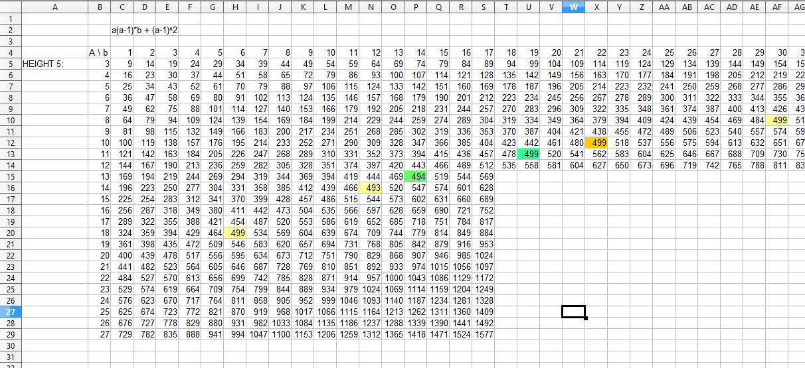
Task: Click the A \ b header cell
Action: click(x=98, y=52)
